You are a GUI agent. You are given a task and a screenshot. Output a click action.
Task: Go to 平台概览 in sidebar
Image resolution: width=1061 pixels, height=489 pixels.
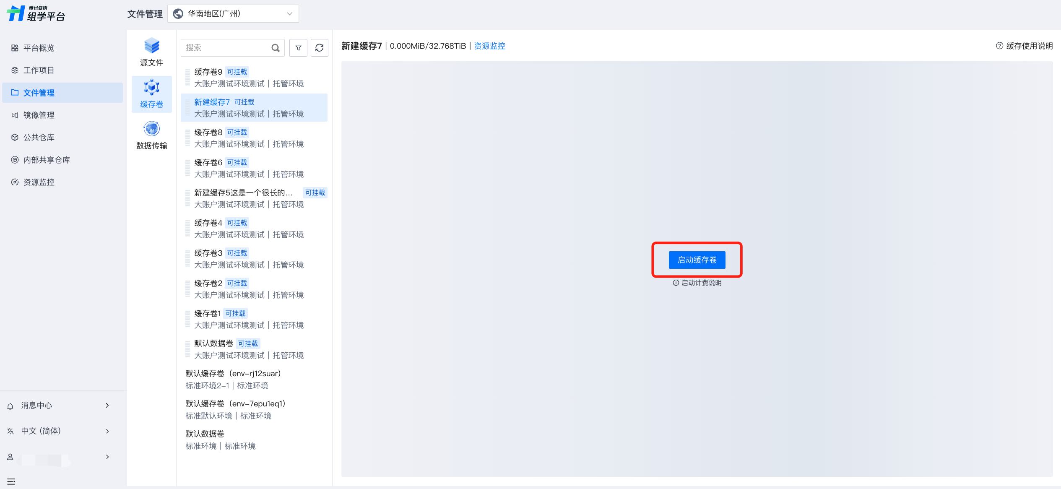click(39, 48)
